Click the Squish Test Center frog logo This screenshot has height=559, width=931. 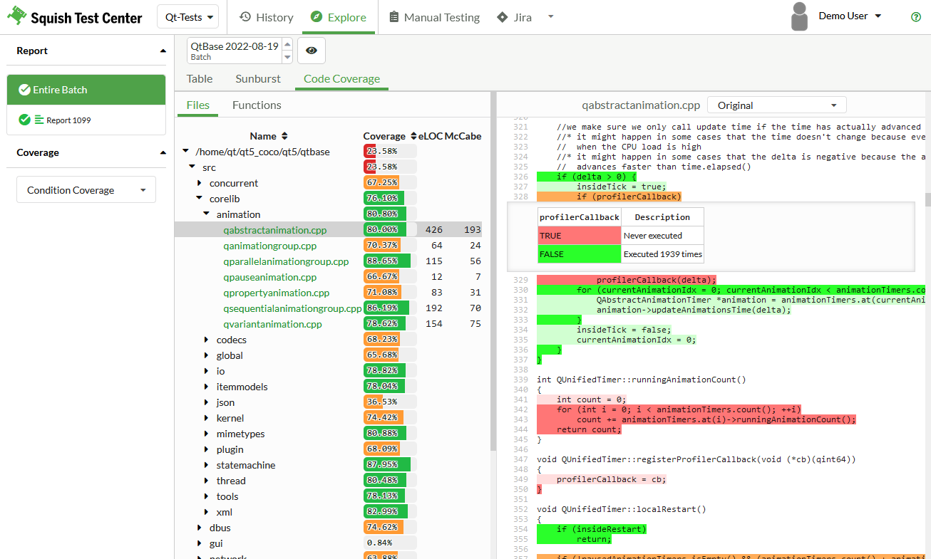(17, 17)
